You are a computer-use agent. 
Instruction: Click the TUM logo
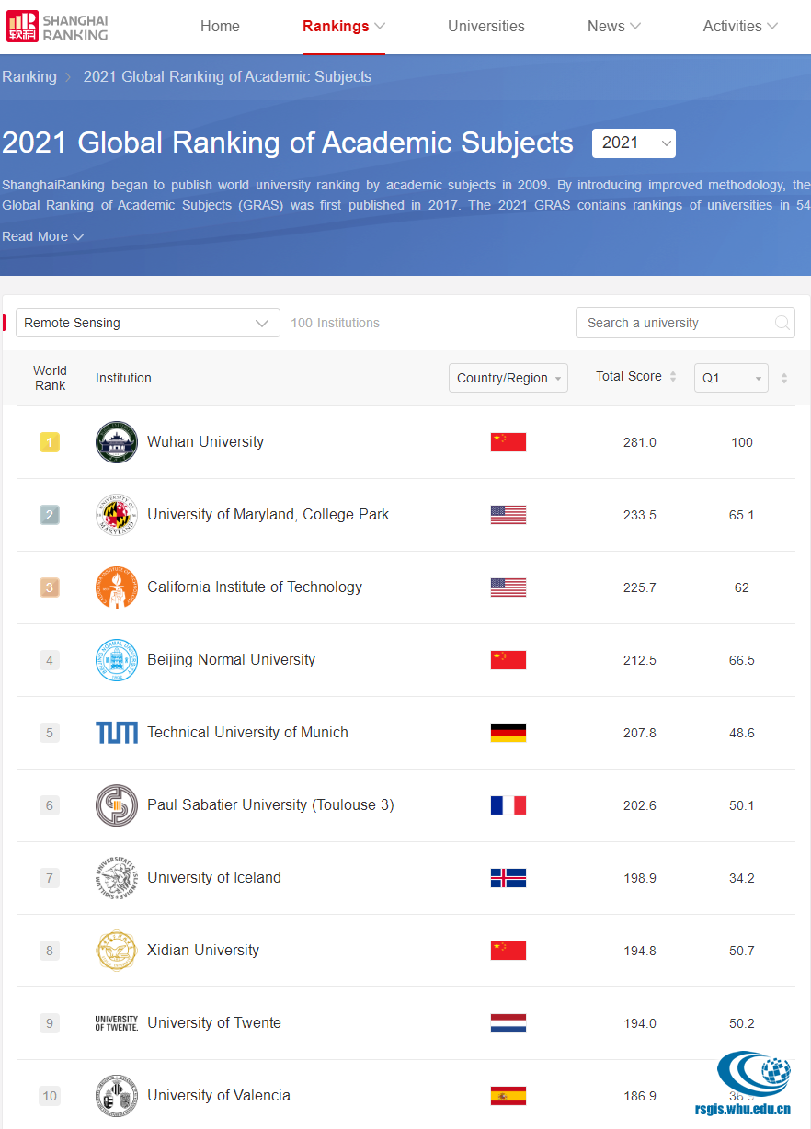pos(117,733)
